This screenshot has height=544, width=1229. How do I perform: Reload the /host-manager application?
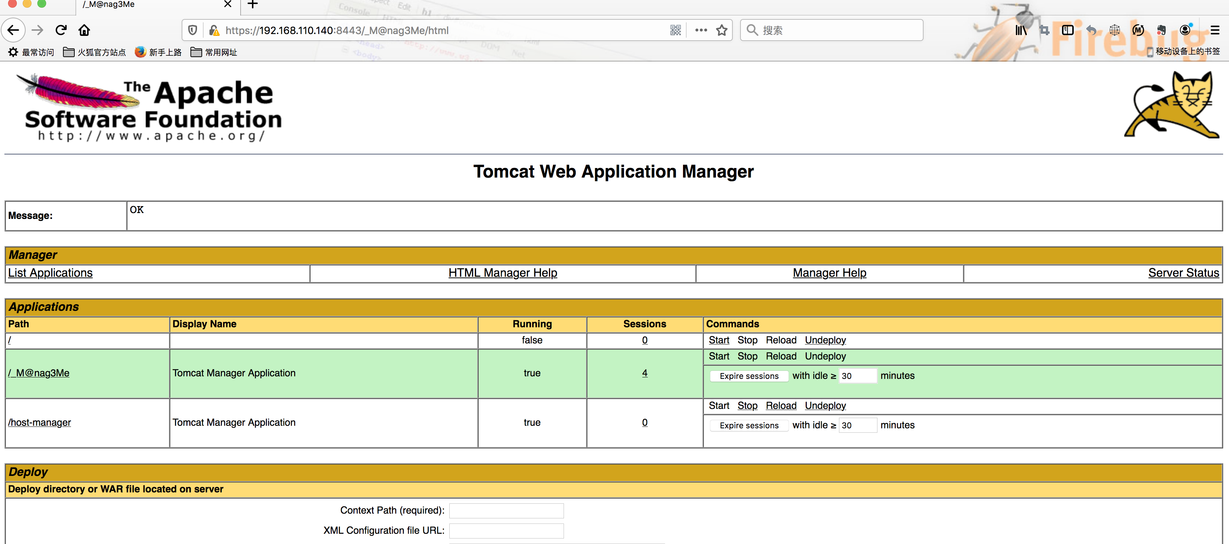(x=781, y=406)
